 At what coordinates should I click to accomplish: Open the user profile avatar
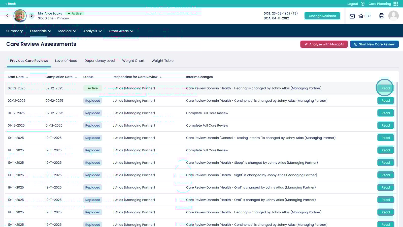click(x=393, y=16)
